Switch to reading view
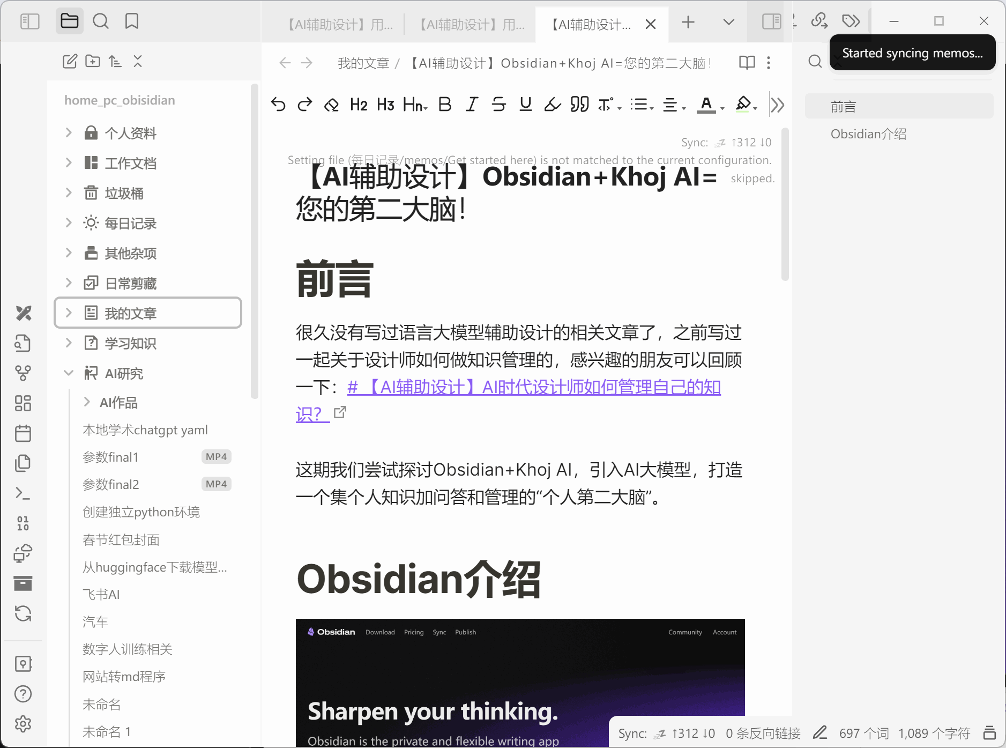1006x748 pixels. point(747,63)
